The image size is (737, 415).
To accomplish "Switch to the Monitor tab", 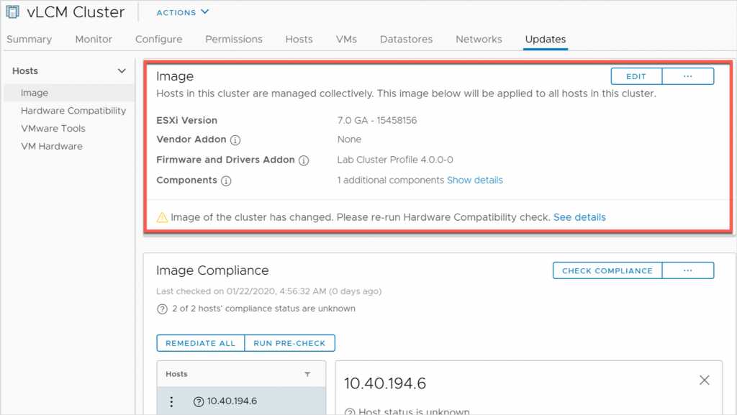I will [93, 40].
